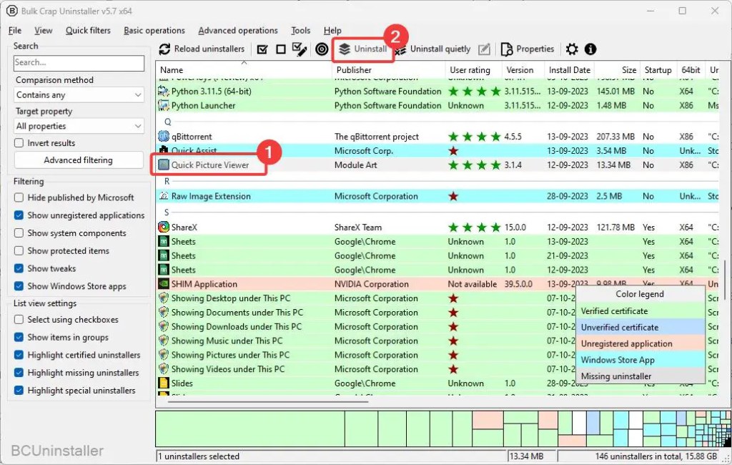This screenshot has height=465, width=732.
Task: Open the Comparison method Contains any dropdown
Action: click(x=79, y=95)
